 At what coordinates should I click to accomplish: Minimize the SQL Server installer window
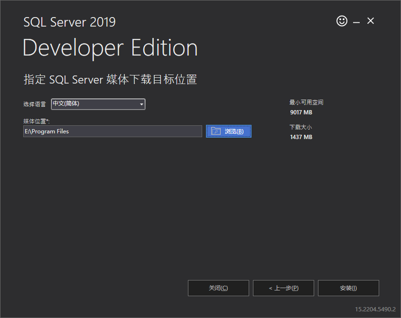(356, 22)
